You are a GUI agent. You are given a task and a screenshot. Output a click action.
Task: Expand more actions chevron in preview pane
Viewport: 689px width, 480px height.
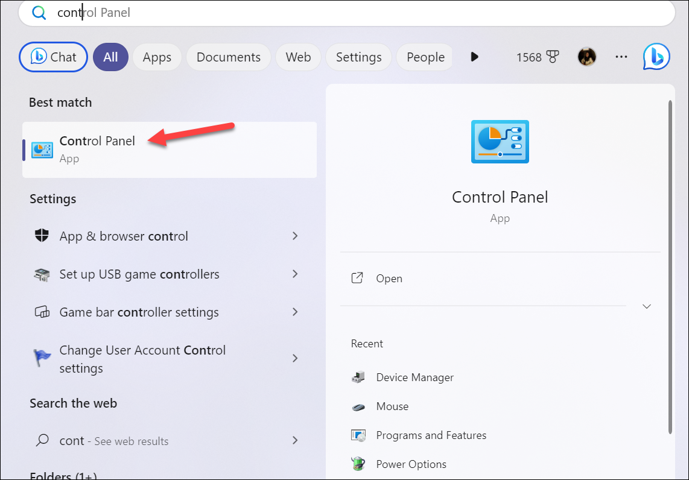click(x=647, y=306)
